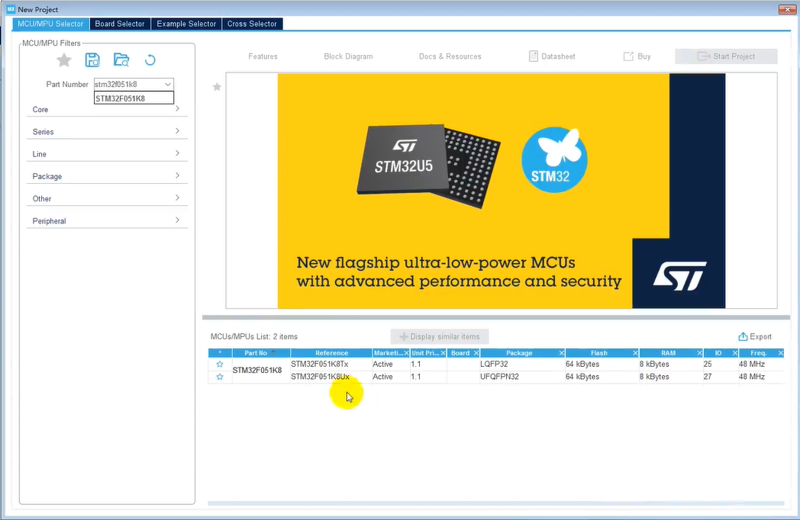
Task: Remove the Board column
Action: tap(476, 353)
